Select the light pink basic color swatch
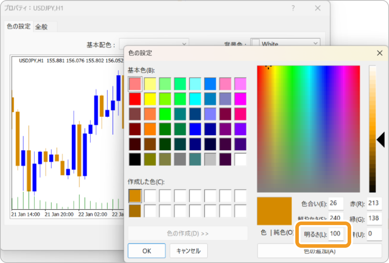The width and height of the screenshot is (389, 263). click(135, 84)
